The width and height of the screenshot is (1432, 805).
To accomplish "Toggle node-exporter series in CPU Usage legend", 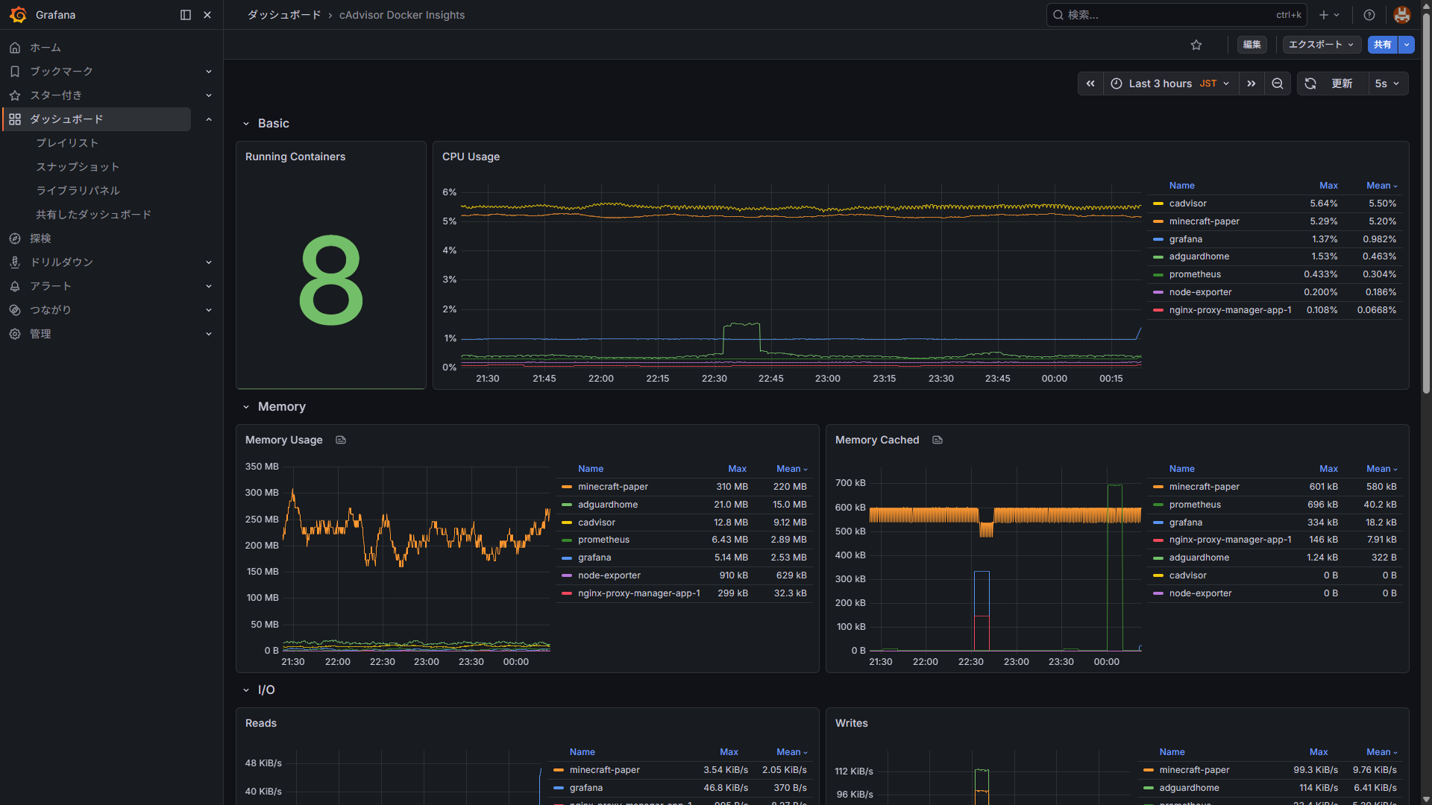I will pos(1201,292).
